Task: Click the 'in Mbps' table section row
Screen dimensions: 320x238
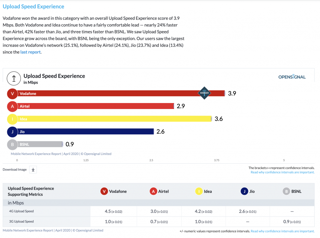Action: [158, 203]
